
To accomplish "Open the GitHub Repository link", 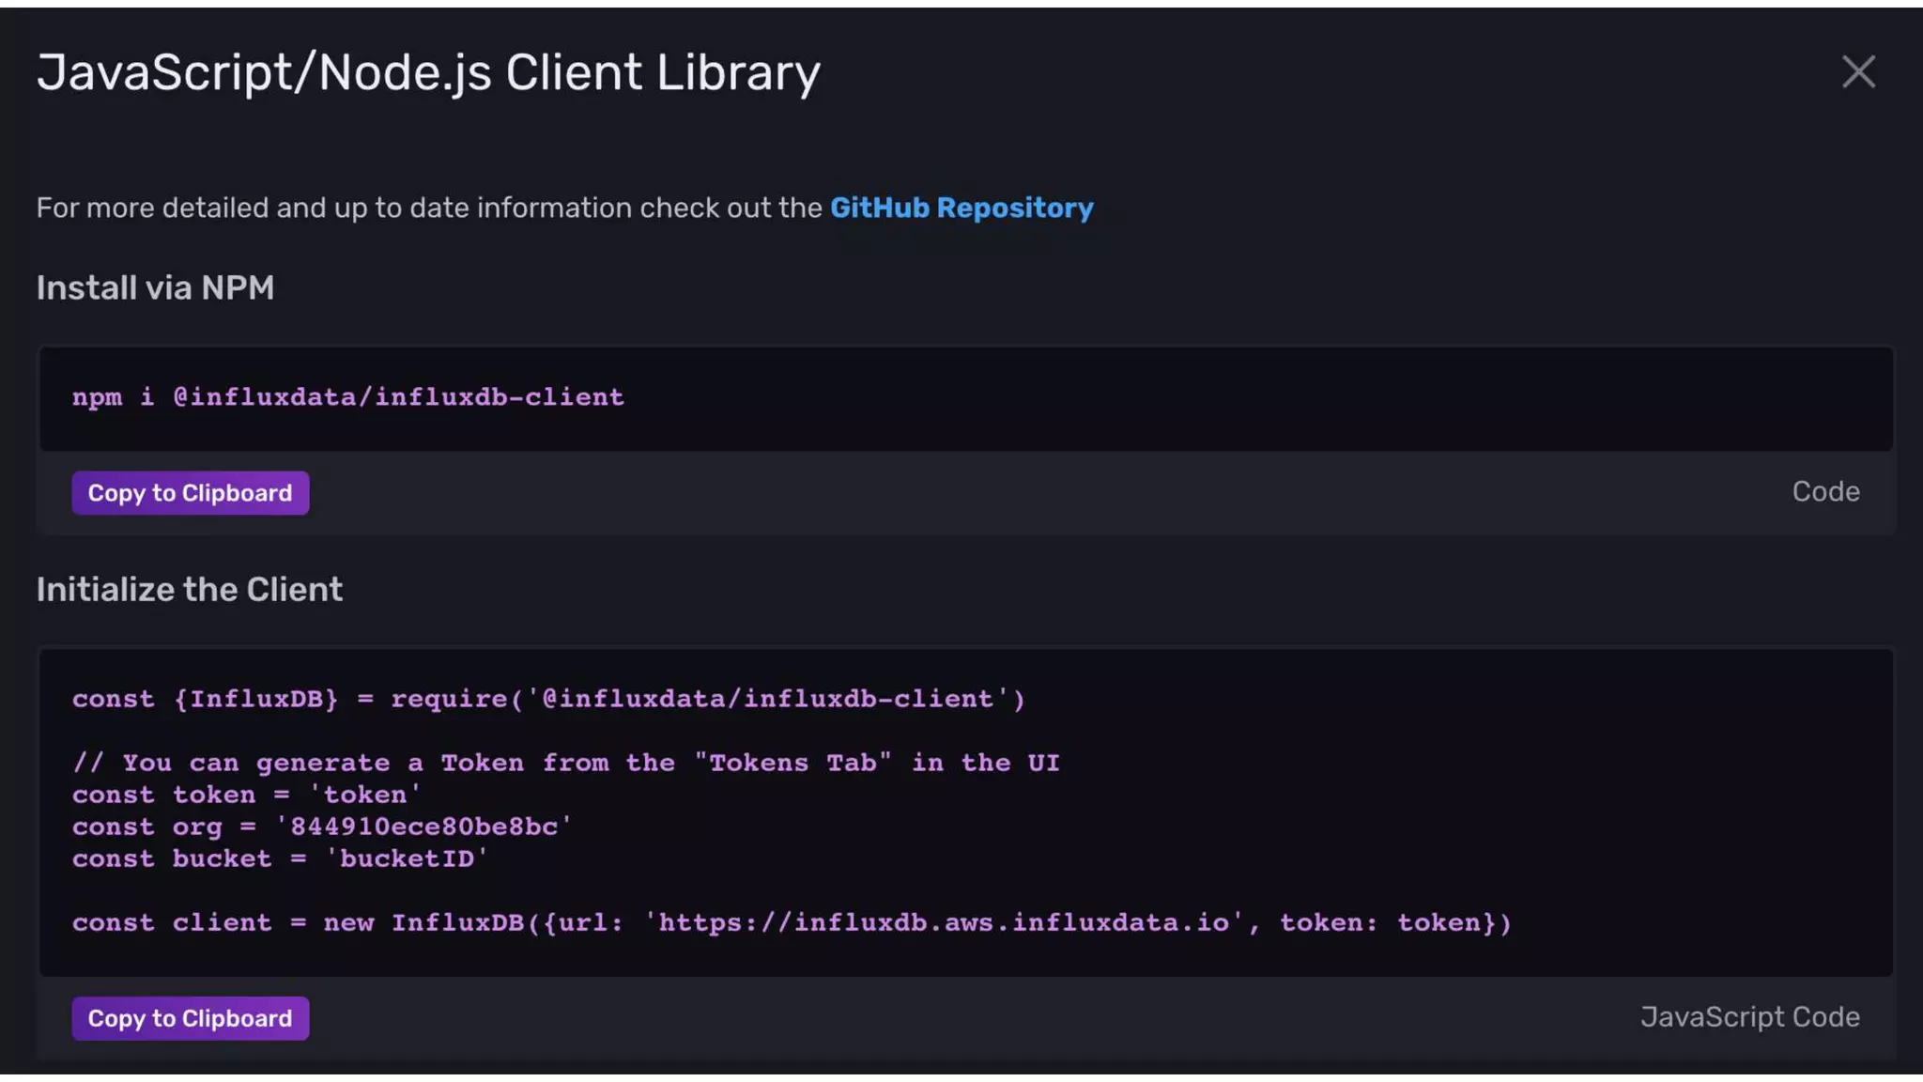I will [x=961, y=208].
